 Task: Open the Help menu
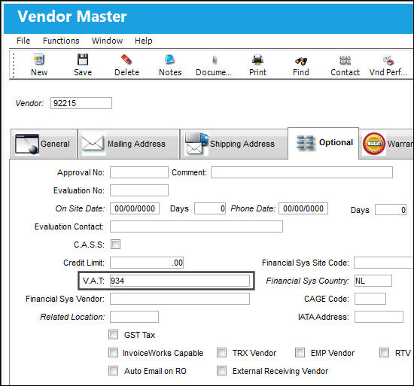pos(143,41)
